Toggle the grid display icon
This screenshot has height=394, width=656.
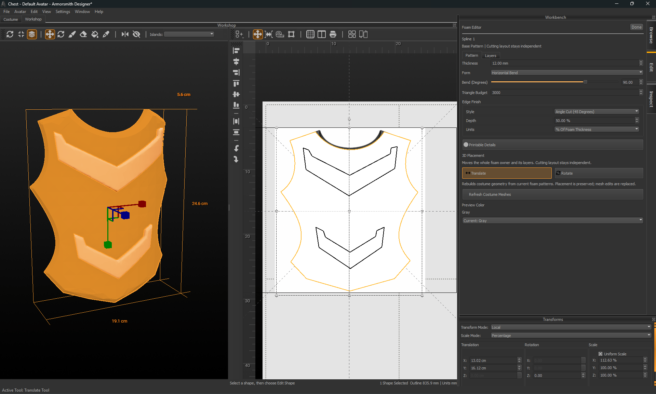310,34
